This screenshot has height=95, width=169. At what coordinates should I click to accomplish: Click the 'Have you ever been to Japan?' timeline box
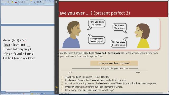tap(114, 63)
